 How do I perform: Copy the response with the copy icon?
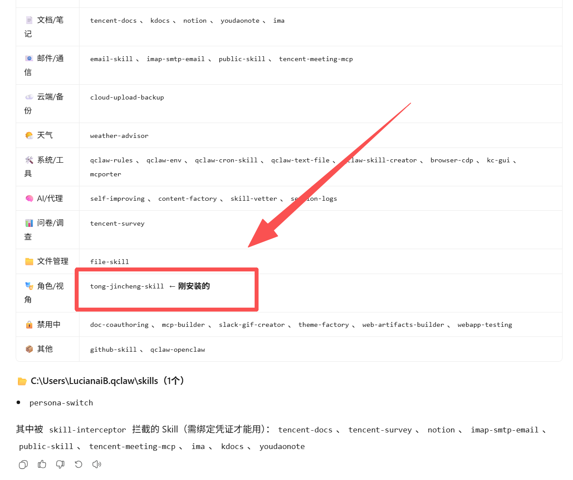click(x=23, y=464)
